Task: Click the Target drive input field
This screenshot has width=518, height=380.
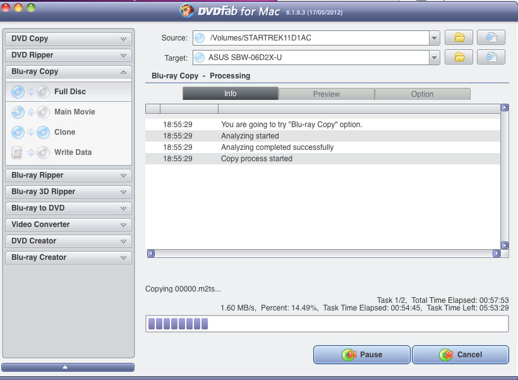Action: (311, 58)
